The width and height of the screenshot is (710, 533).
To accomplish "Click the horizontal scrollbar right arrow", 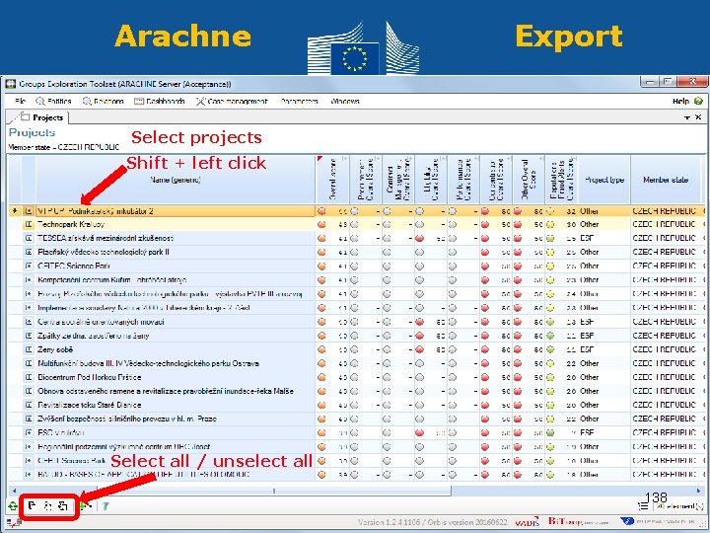I will coord(698,491).
